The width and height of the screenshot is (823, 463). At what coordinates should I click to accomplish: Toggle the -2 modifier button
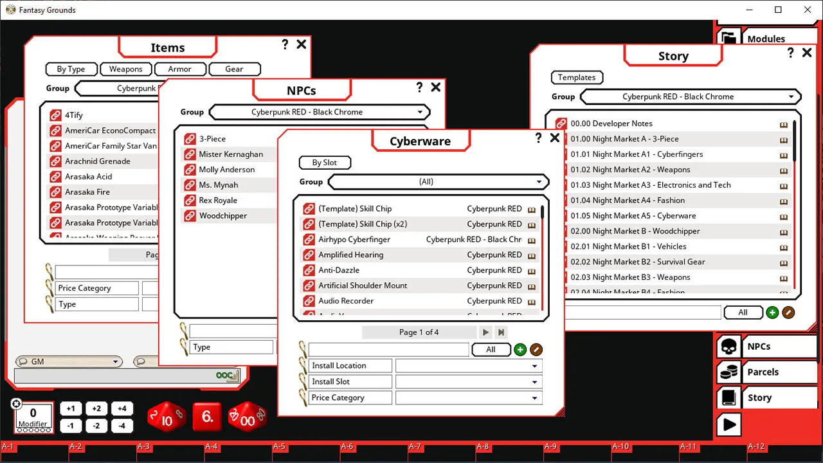point(96,426)
